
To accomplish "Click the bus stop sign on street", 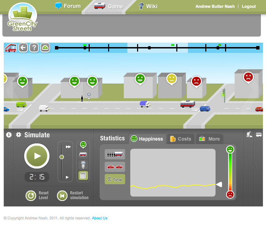I will (89, 97).
